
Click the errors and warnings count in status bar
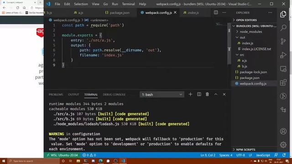click(89, 155)
